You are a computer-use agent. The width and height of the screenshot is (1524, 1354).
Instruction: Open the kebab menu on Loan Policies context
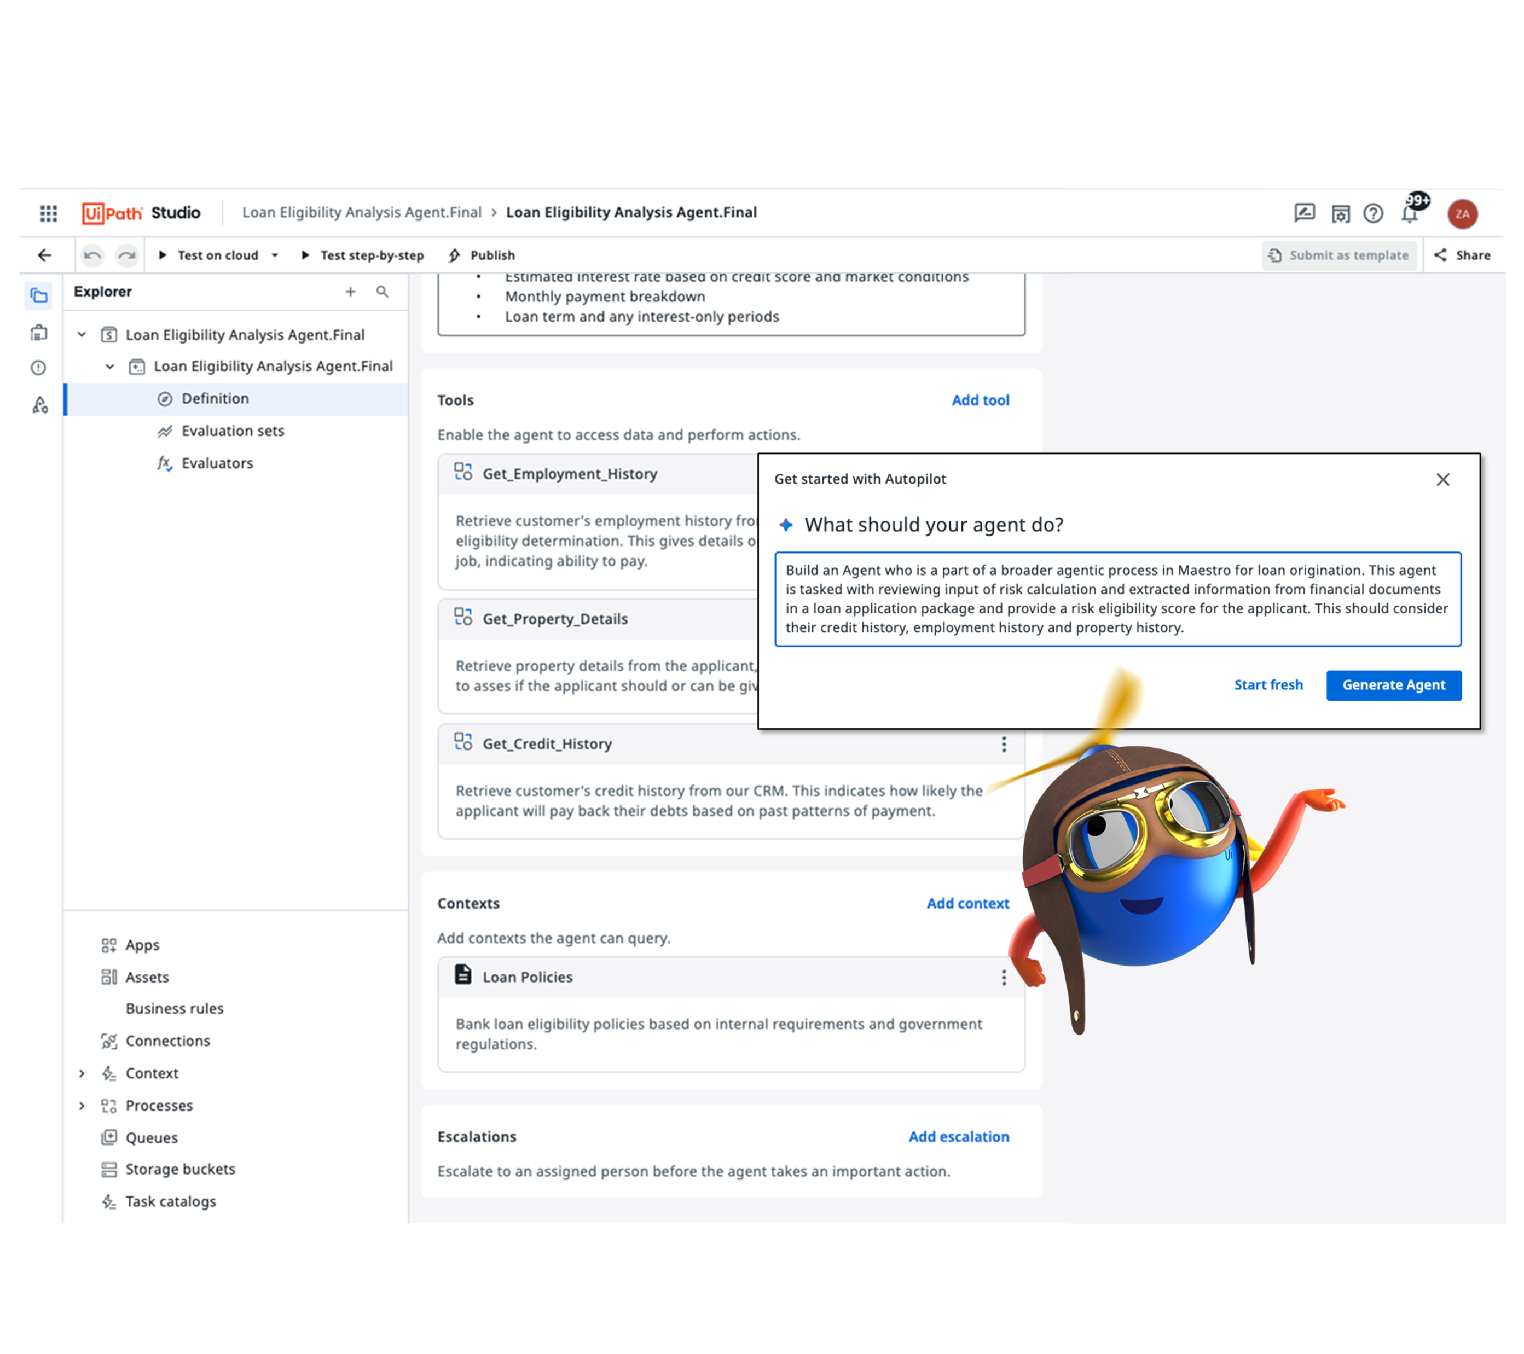pyautogui.click(x=1004, y=977)
